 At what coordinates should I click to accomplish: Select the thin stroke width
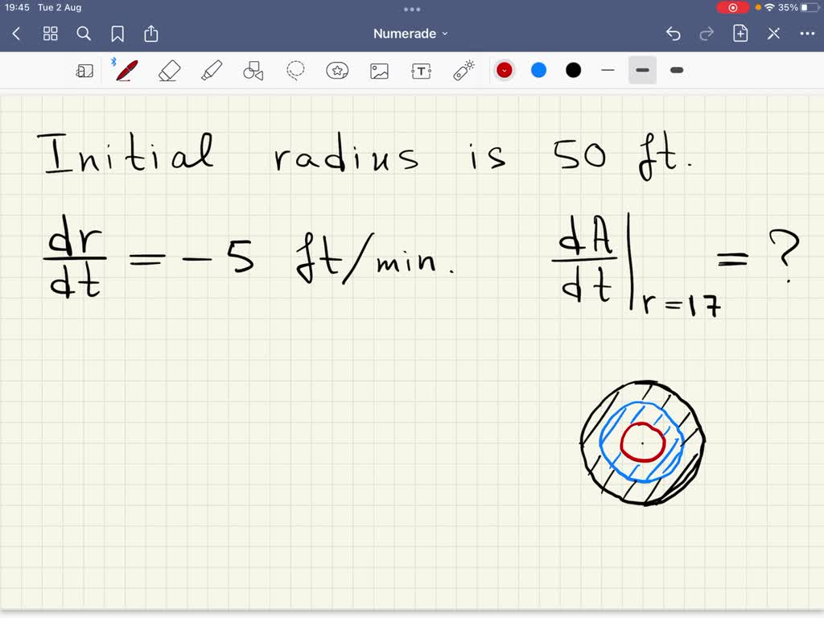coord(608,70)
